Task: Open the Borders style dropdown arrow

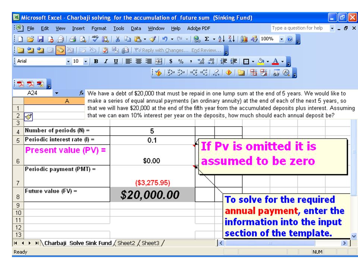Action: (253, 61)
